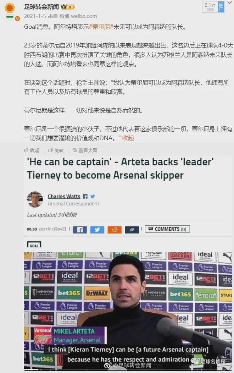Share the article with the blue Facebook button
Viewport: 234px width, 373px height.
80,230
